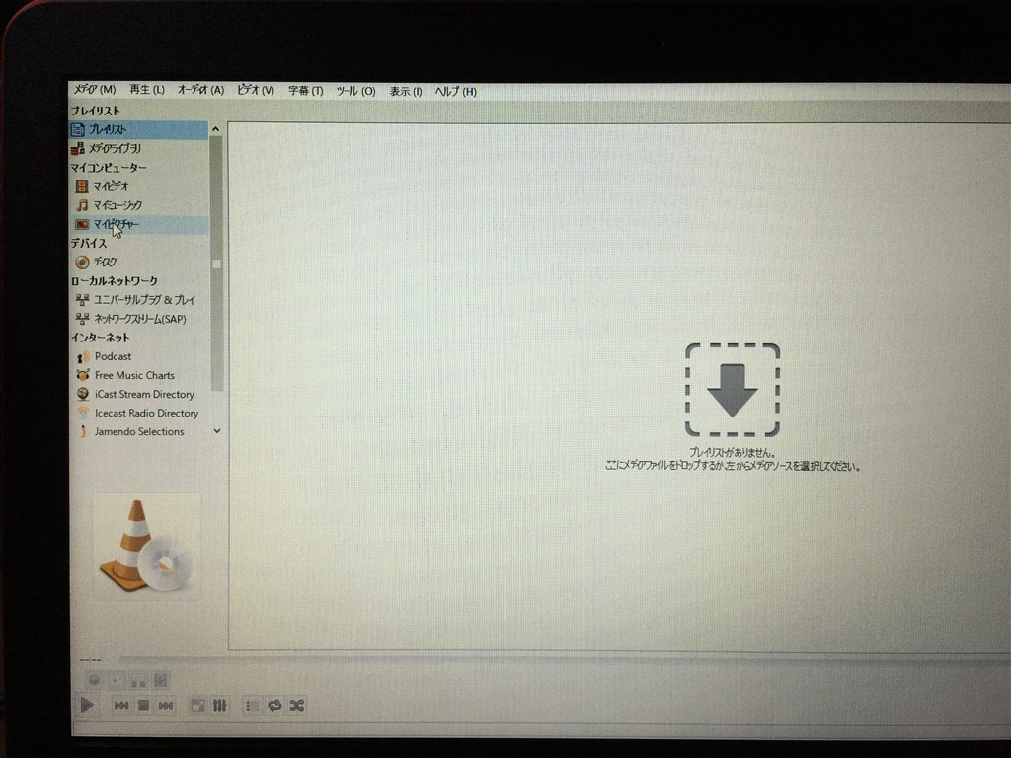Click the デバイス section header
1011x758 pixels.
click(88, 243)
